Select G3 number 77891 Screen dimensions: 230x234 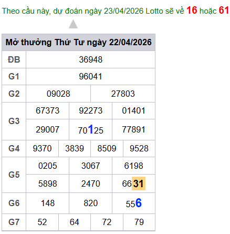(x=133, y=129)
